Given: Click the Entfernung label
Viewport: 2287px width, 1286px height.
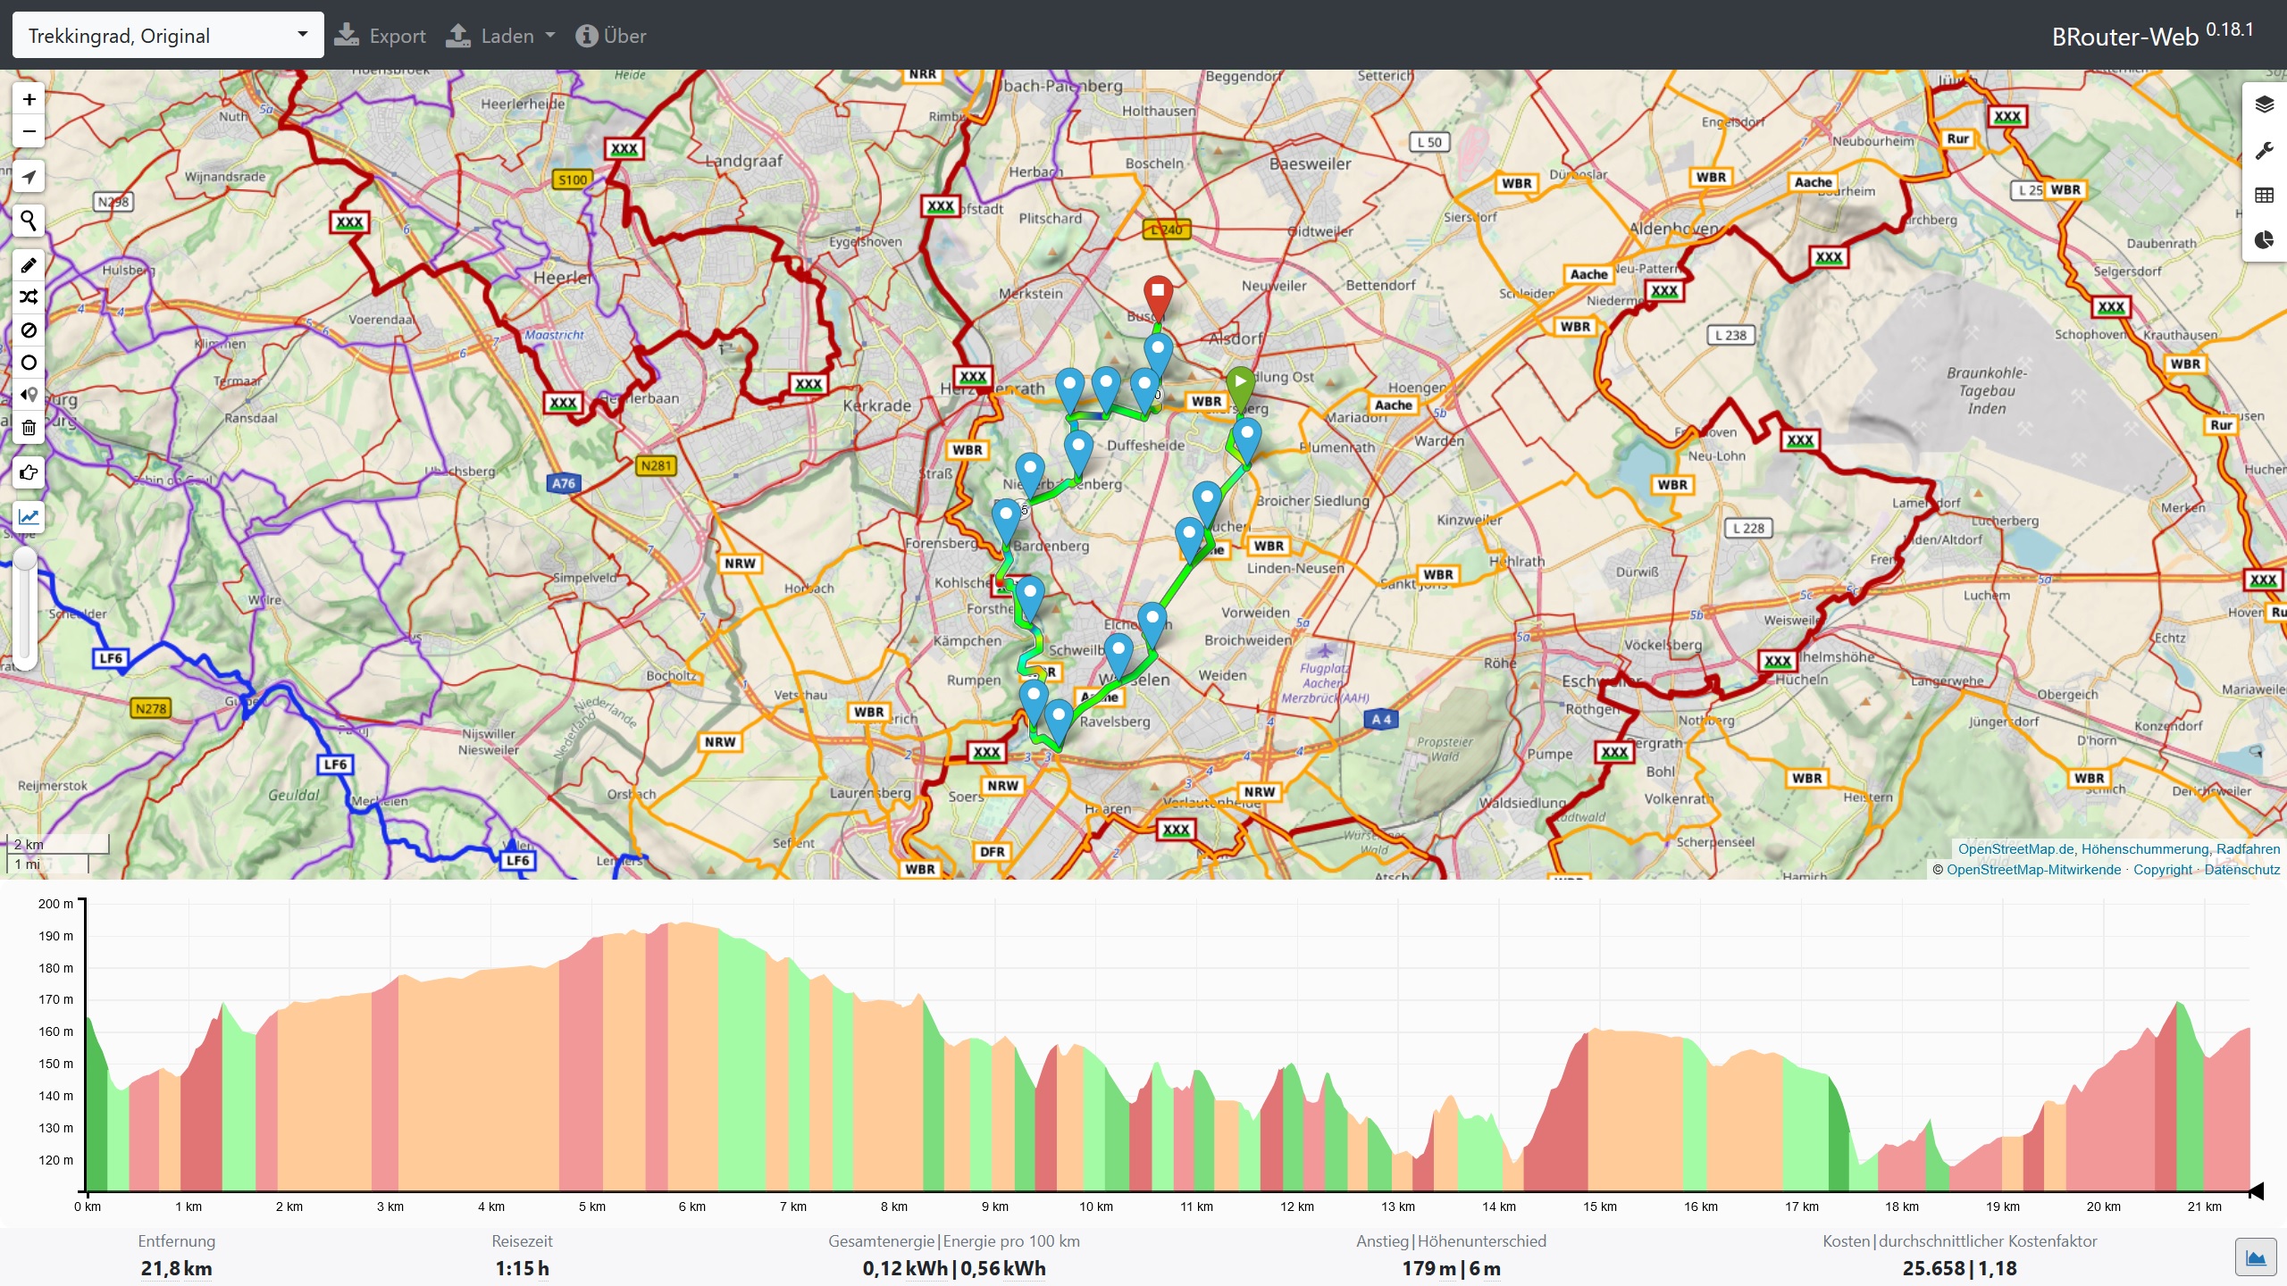Looking at the screenshot, I should pyautogui.click(x=177, y=1241).
